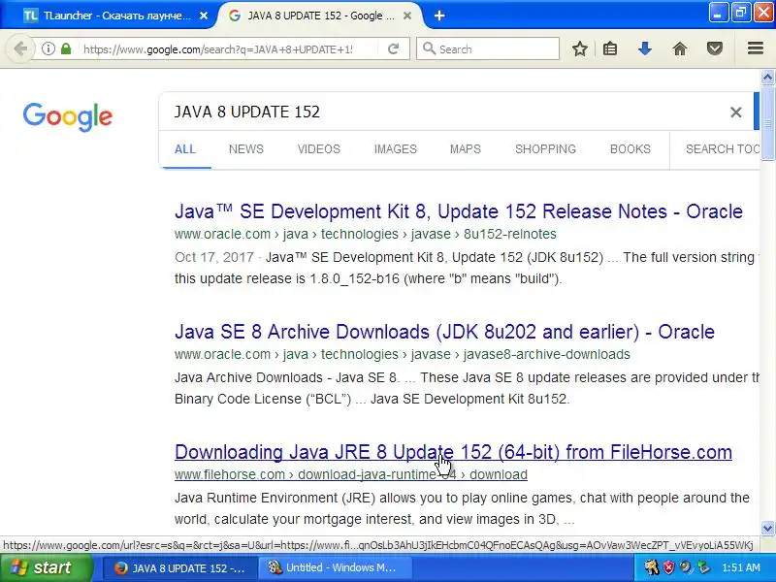This screenshot has width=776, height=582.
Task: Click in the browser URL address field
Action: tap(228, 49)
